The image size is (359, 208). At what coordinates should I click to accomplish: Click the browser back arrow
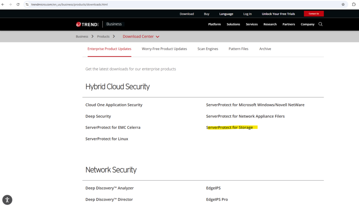tap(3, 5)
